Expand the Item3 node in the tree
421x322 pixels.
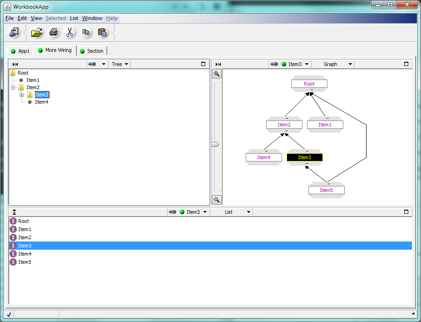click(x=22, y=95)
